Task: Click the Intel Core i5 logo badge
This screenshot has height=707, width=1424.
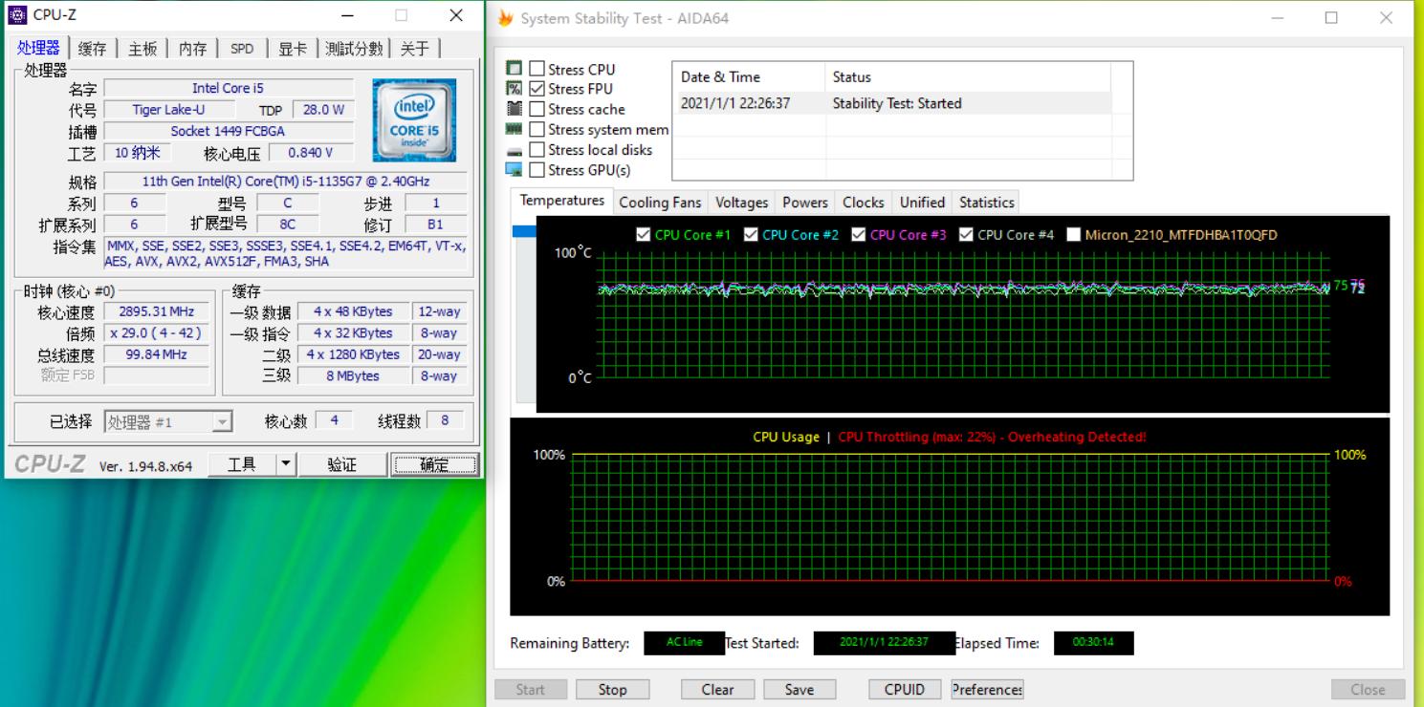Action: pos(414,120)
